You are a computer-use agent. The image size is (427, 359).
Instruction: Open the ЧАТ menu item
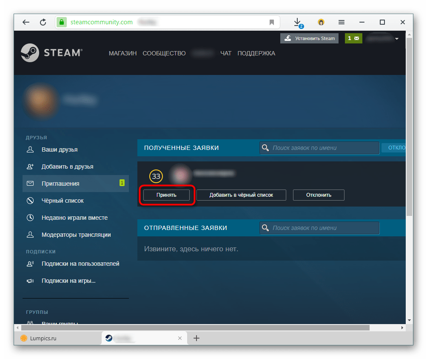(x=226, y=53)
